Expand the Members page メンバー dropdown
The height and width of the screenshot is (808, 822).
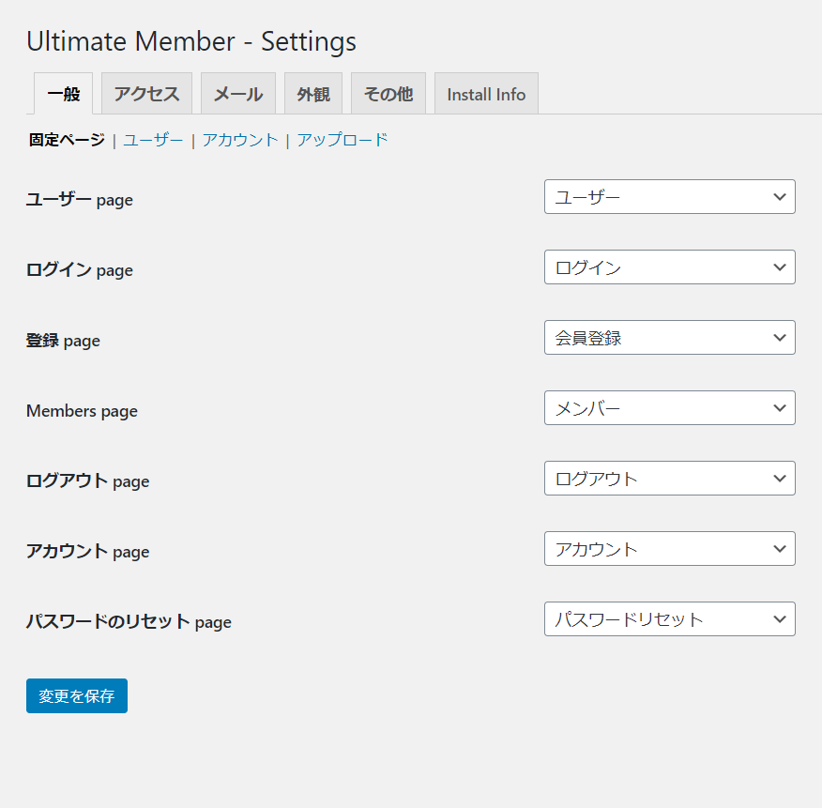coord(669,407)
